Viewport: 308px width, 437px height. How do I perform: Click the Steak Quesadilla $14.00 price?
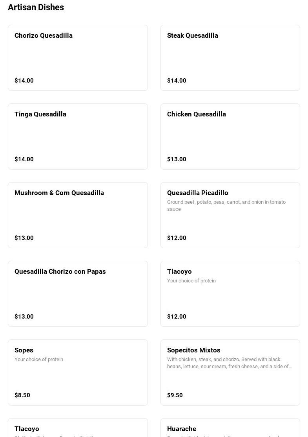click(177, 81)
